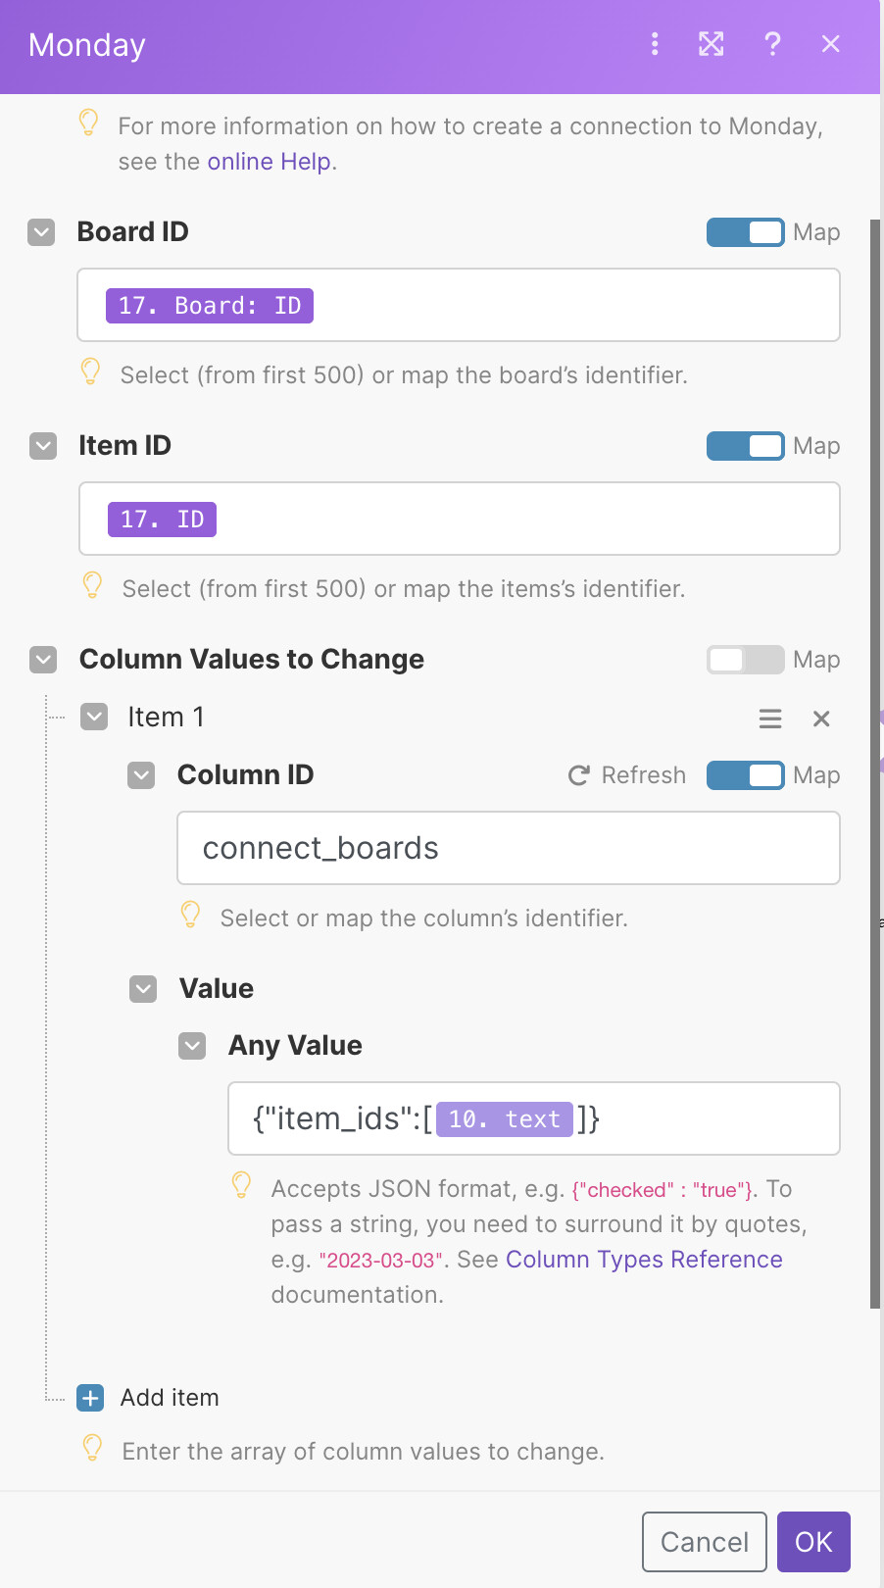The width and height of the screenshot is (884, 1588).
Task: Click the Refresh icon for Column ID
Action: point(579,775)
